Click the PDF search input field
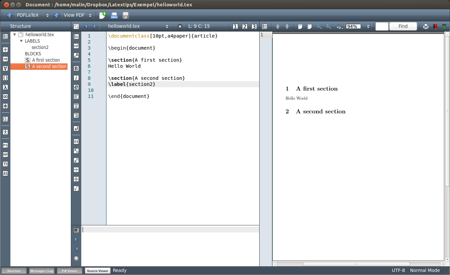 click(382, 26)
